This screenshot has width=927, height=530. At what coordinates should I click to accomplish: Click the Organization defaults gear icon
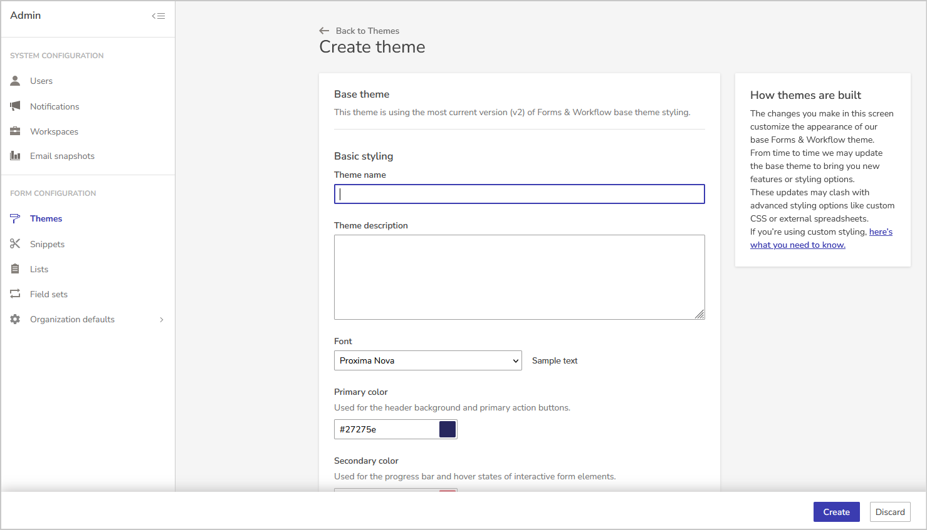[x=14, y=319]
